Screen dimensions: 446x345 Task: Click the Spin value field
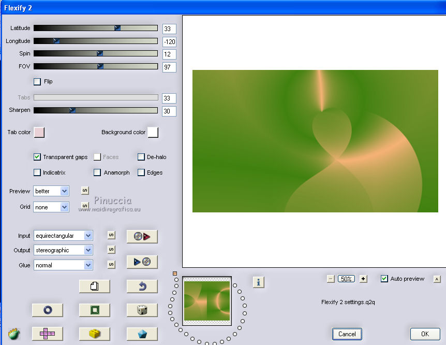169,54
